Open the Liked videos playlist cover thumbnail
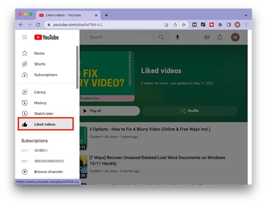 click(107, 76)
